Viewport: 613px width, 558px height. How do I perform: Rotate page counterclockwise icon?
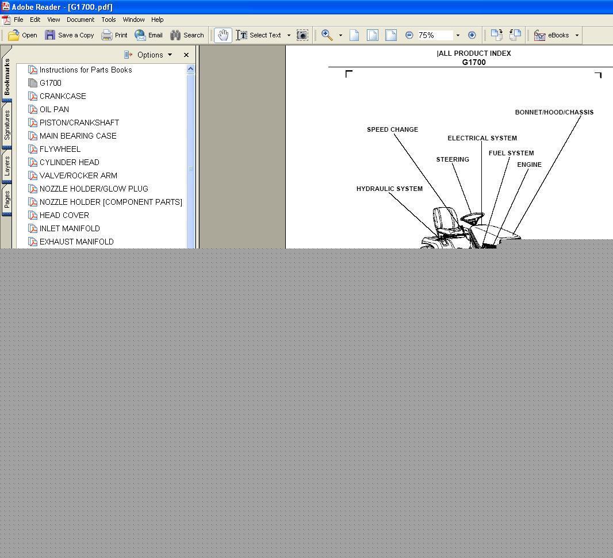point(515,35)
